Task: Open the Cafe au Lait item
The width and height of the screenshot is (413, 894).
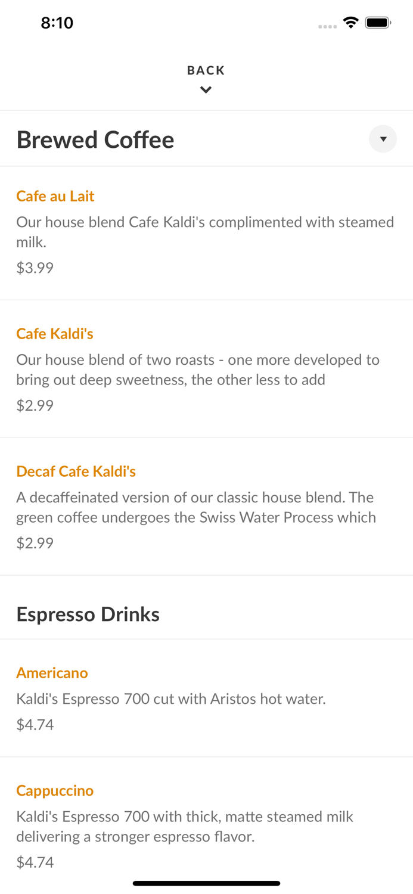Action: 55,196
